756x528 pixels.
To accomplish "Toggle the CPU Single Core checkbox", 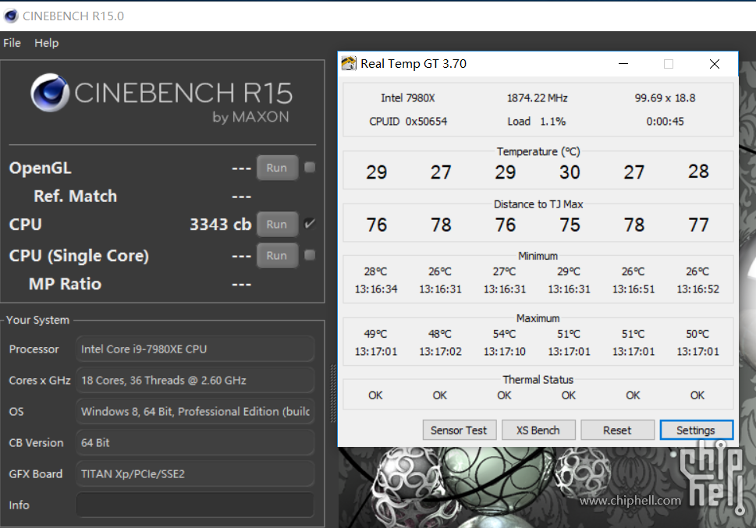I will click(310, 255).
